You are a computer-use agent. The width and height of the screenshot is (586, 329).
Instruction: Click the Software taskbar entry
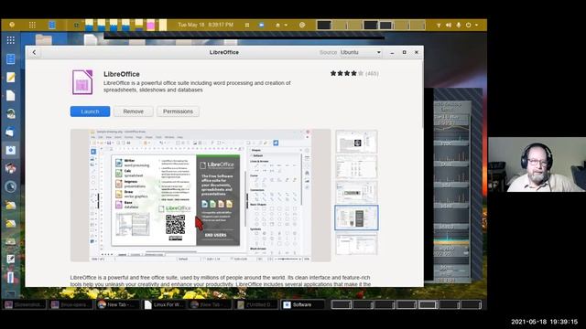click(x=302, y=304)
